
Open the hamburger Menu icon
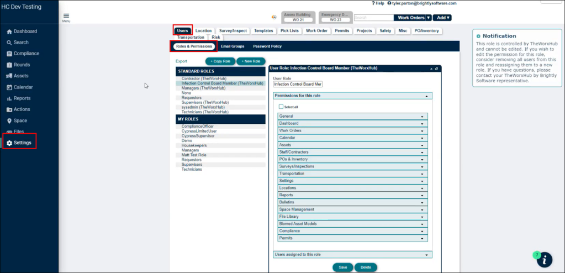66,16
